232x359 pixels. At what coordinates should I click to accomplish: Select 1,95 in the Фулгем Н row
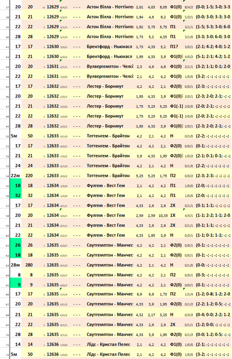[x=151, y=235]
